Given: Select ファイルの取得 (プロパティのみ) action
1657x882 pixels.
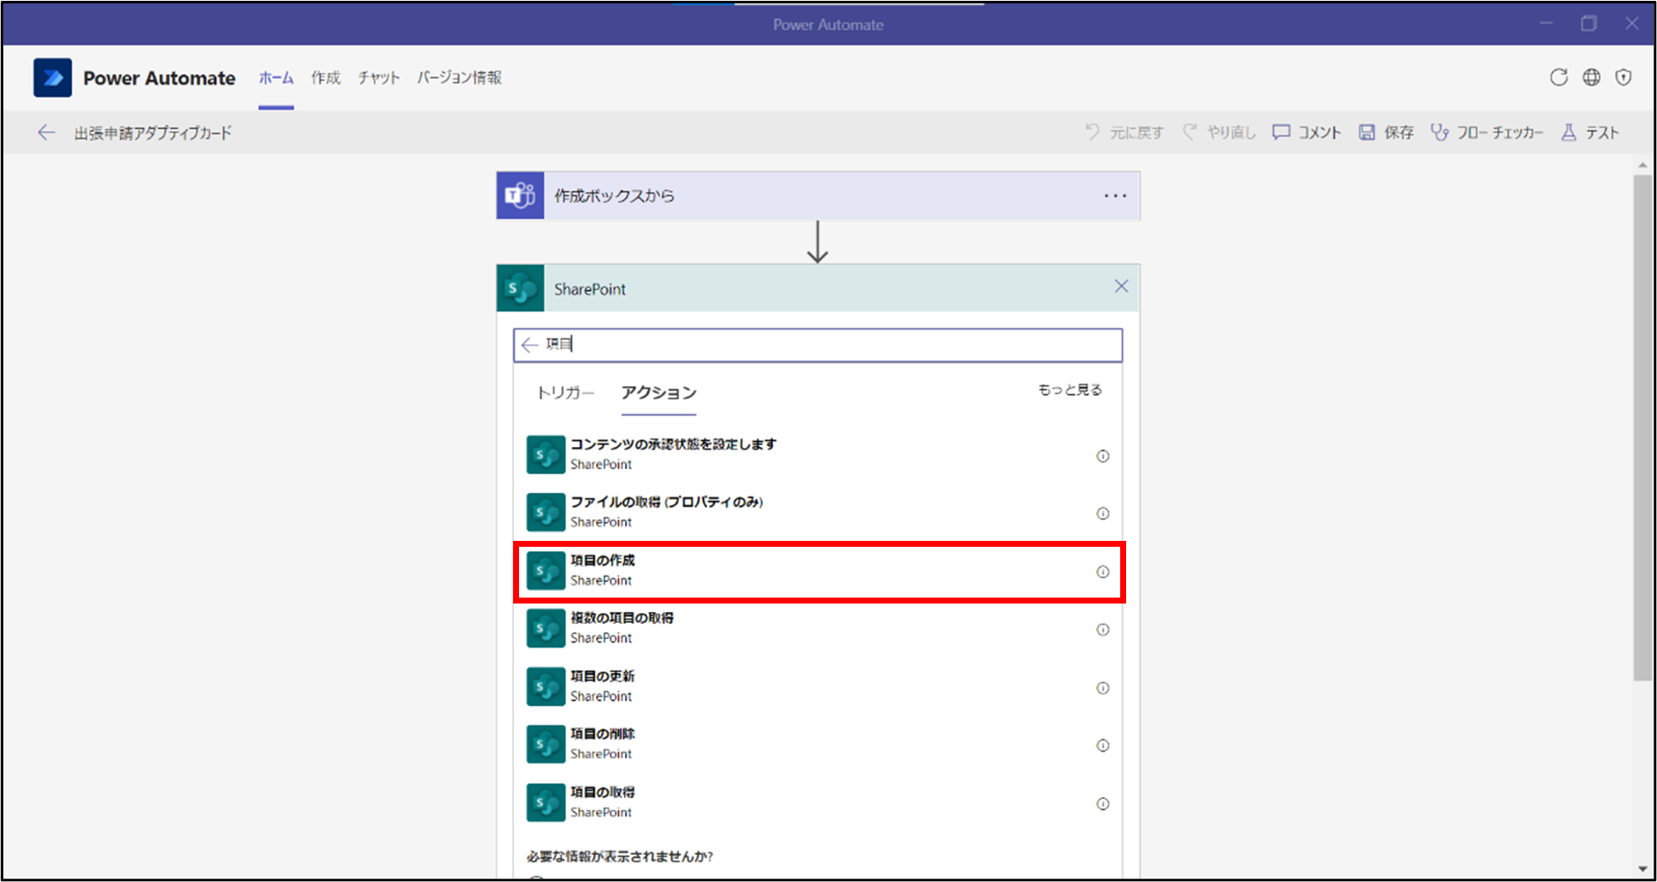Looking at the screenshot, I should click(x=818, y=512).
